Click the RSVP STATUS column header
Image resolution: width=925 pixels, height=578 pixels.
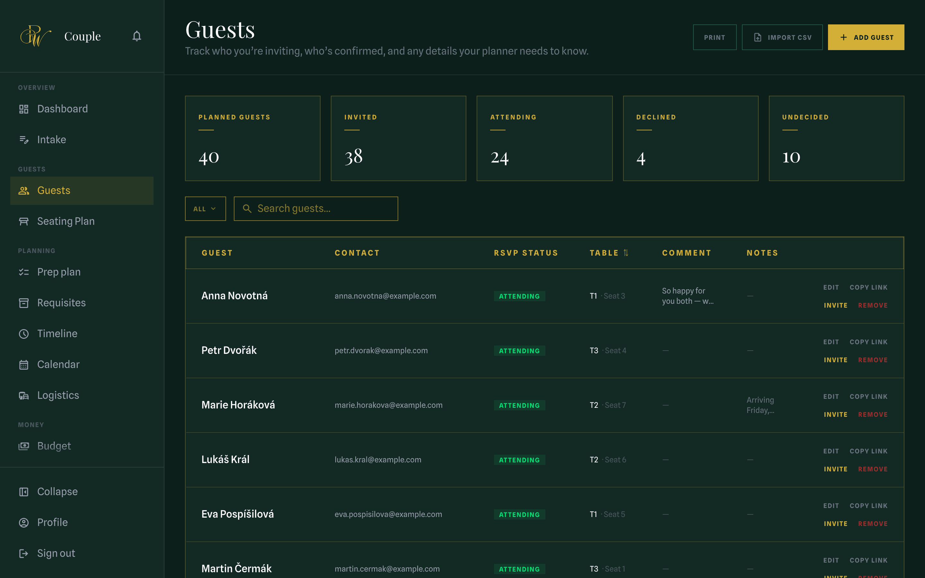point(525,253)
